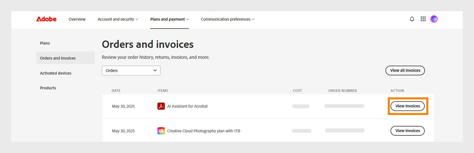Expand the Communication preferences menu
The image size is (474, 153).
(228, 19)
